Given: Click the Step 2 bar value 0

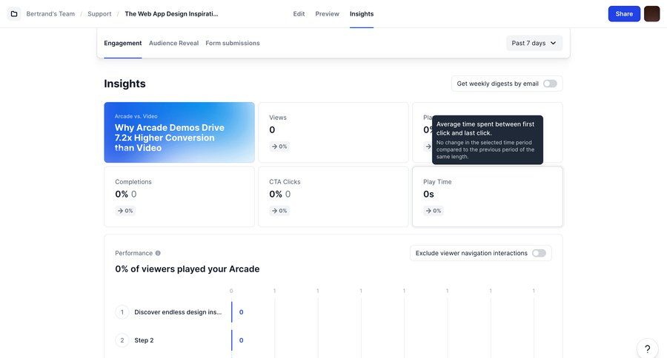Looking at the screenshot, I should tap(241, 340).
